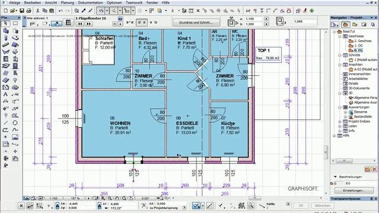Inject parameters with the syringe tool
Viewport: 379px width, 213px height.
[91, 11]
